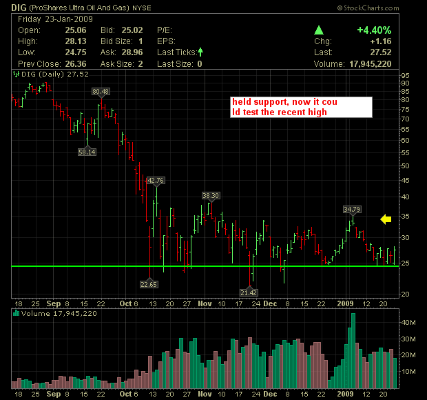Click the Bid Size label

pyautogui.click(x=116, y=41)
